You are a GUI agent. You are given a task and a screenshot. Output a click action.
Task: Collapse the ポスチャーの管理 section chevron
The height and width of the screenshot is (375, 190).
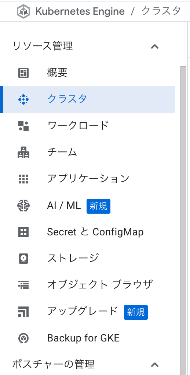155,365
